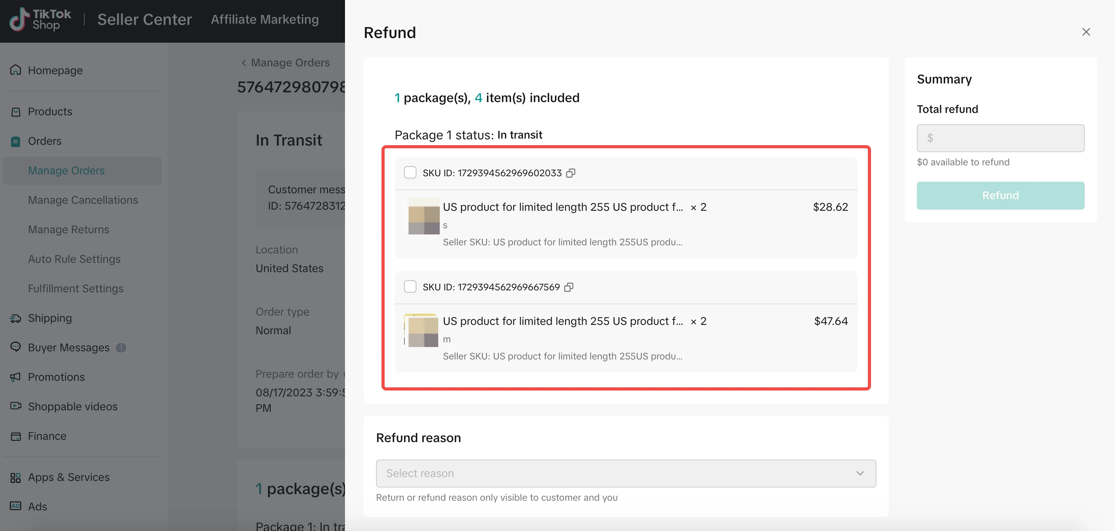Copy SKU ID ending in 667569
Screen dimensions: 1115x531
[x=569, y=287]
